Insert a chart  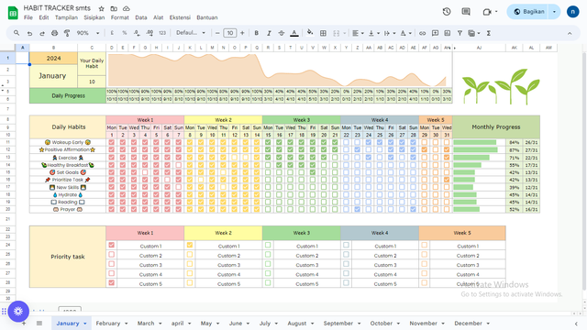[x=448, y=33]
